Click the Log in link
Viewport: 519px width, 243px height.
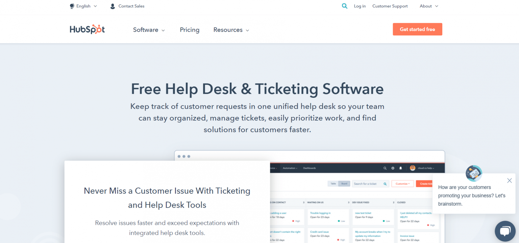360,6
